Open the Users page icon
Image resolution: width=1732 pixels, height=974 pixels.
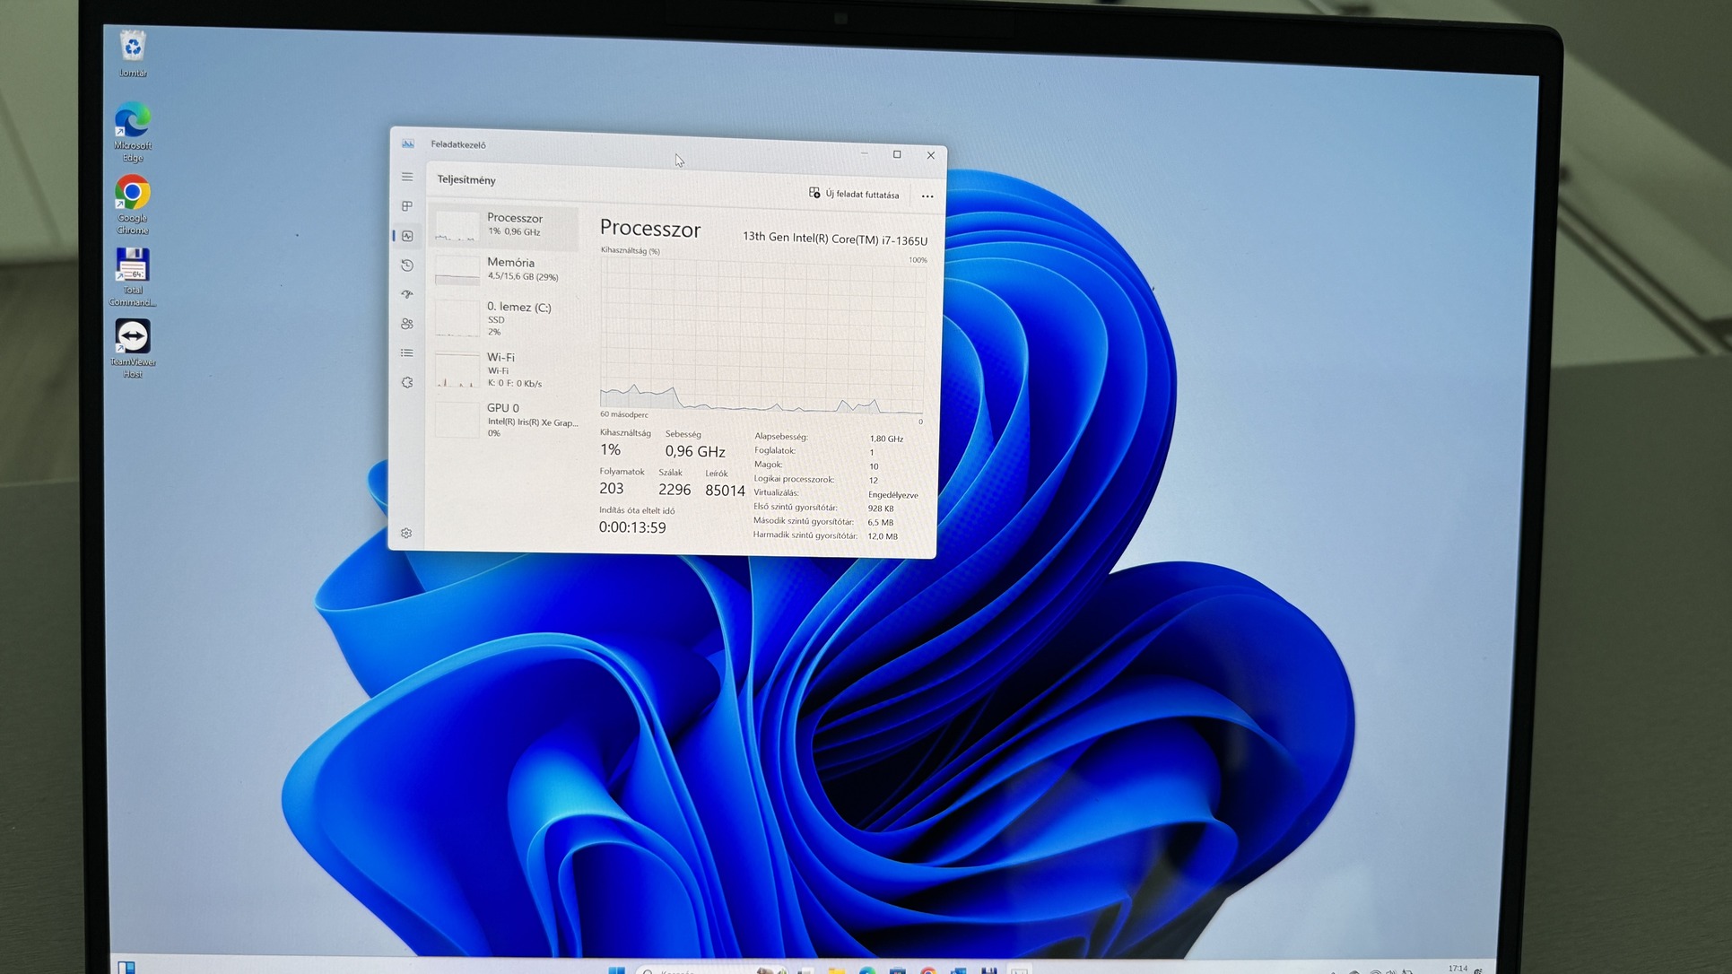tap(407, 324)
